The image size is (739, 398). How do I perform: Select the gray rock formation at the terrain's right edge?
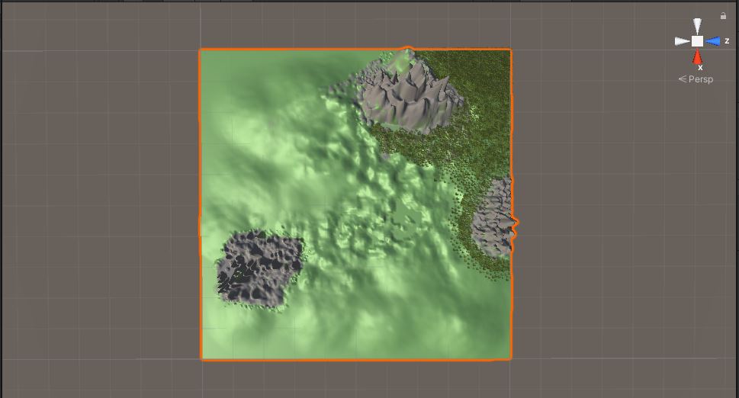(493, 217)
